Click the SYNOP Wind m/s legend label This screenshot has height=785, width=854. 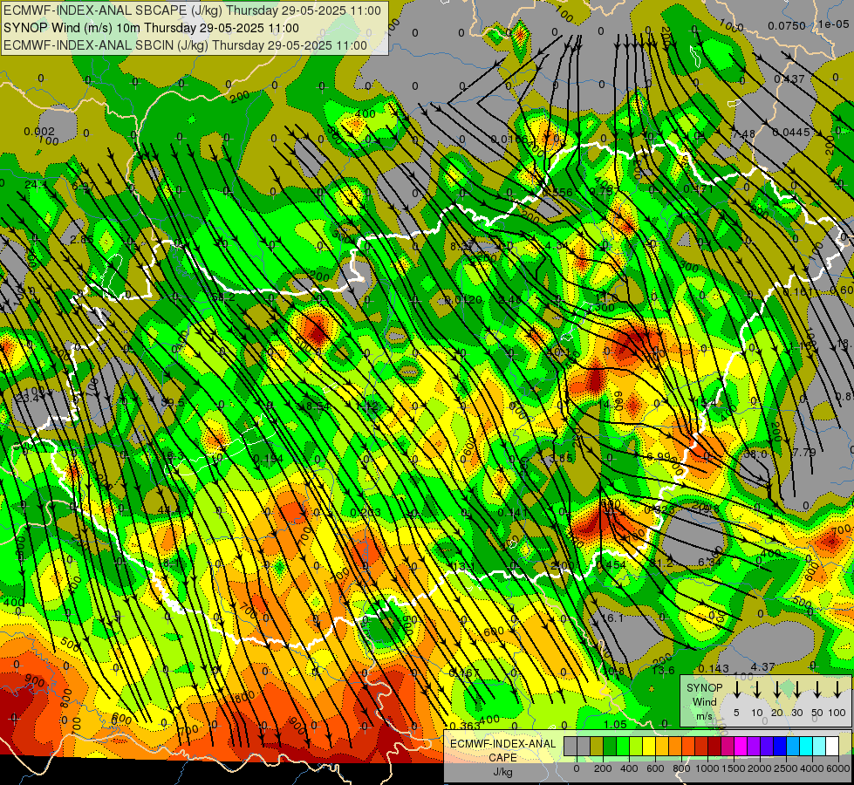tap(704, 701)
